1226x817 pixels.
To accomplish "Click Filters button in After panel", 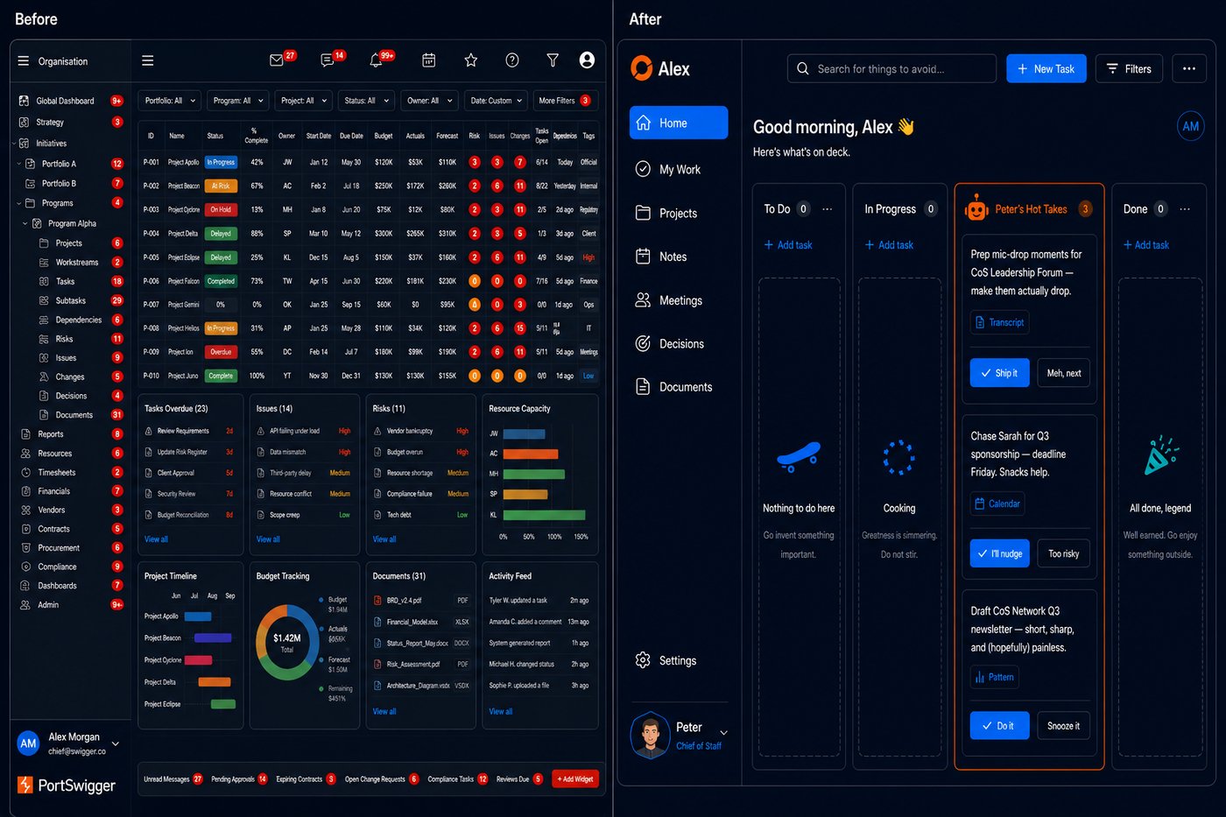I will point(1129,68).
